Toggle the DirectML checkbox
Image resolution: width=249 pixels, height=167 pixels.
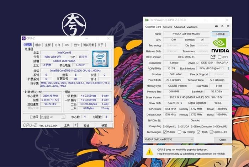click(x=215, y=126)
